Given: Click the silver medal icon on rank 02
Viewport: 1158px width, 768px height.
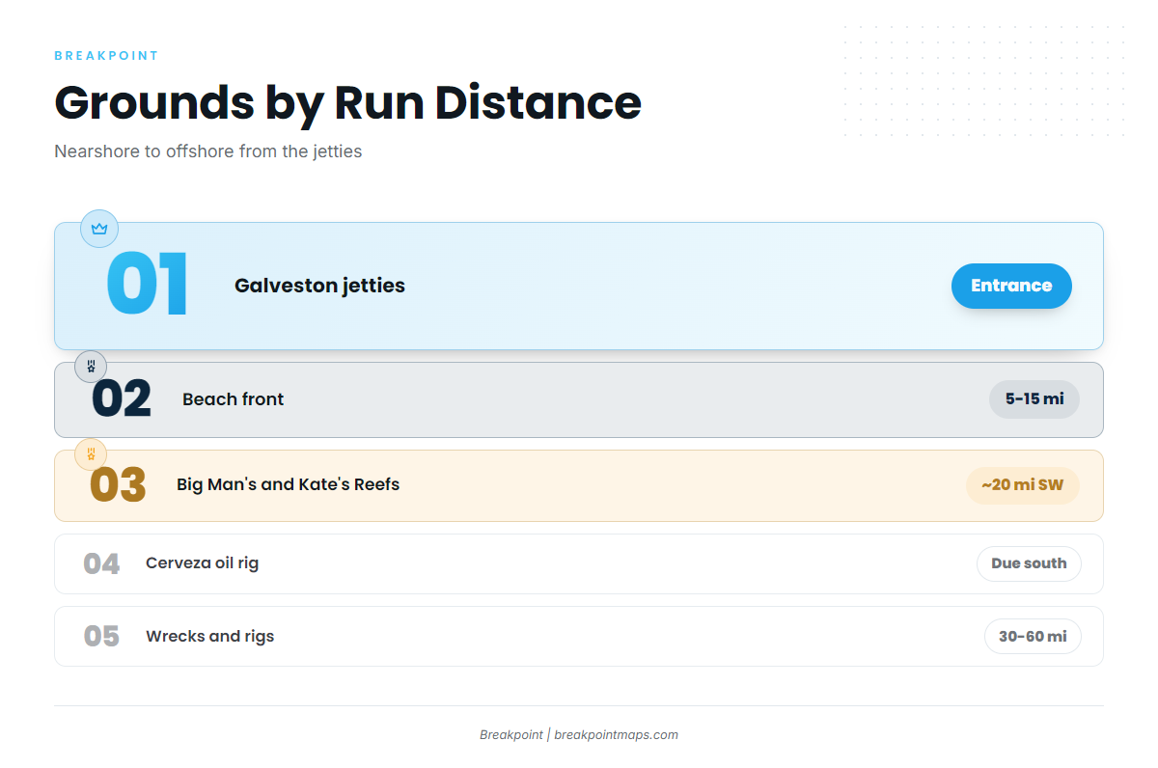Looking at the screenshot, I should tap(91, 367).
